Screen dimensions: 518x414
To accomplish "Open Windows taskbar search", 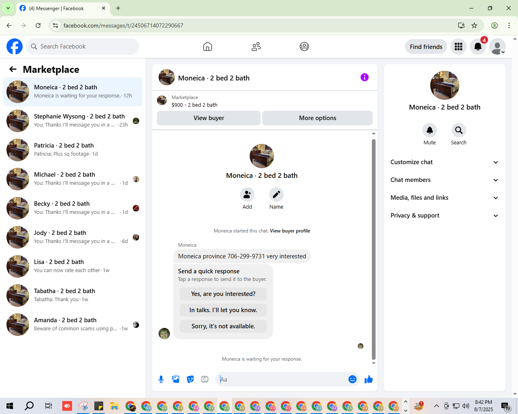I will [29, 406].
